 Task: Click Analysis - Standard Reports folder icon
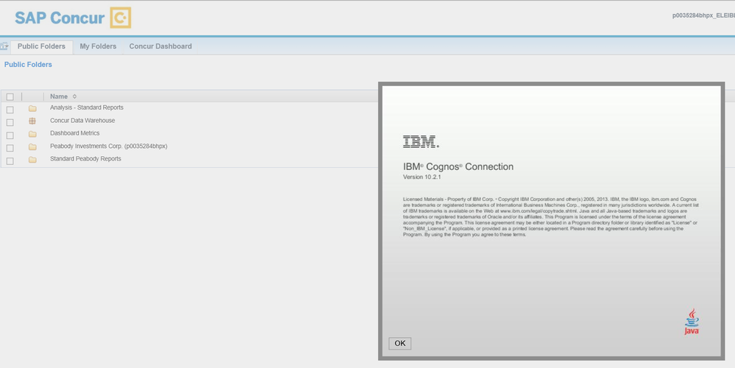coord(32,108)
